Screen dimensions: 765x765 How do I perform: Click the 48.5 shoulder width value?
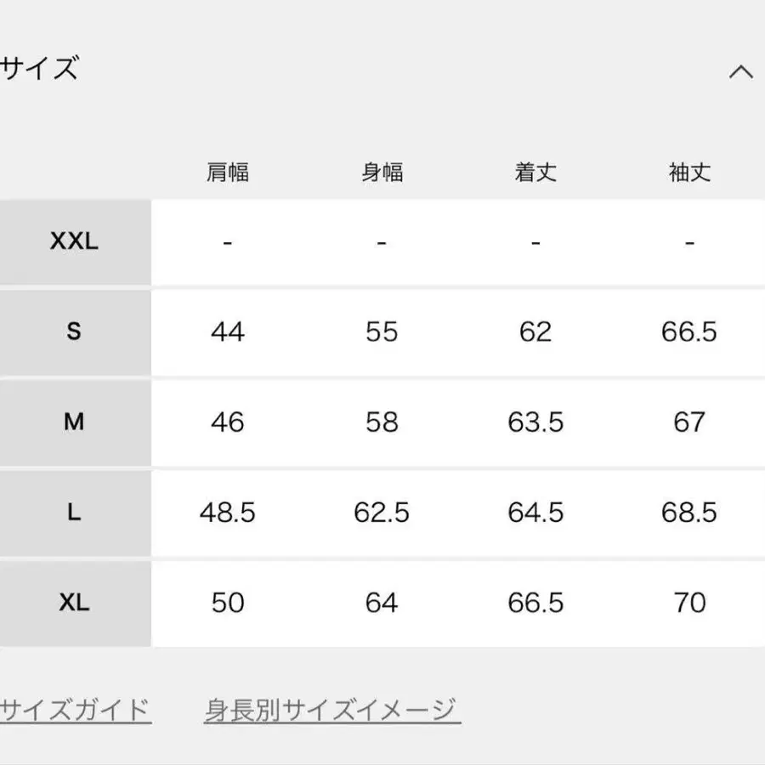(x=228, y=513)
